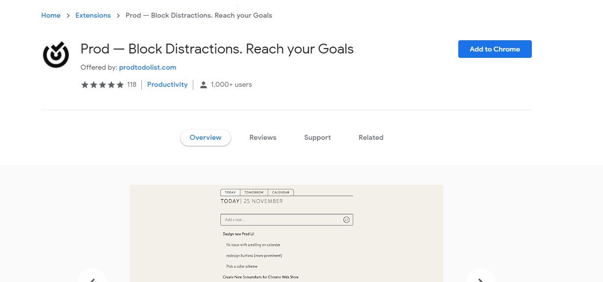Click the TODAY tab in the screenshot preview
This screenshot has width=603, height=282.
[x=230, y=192]
